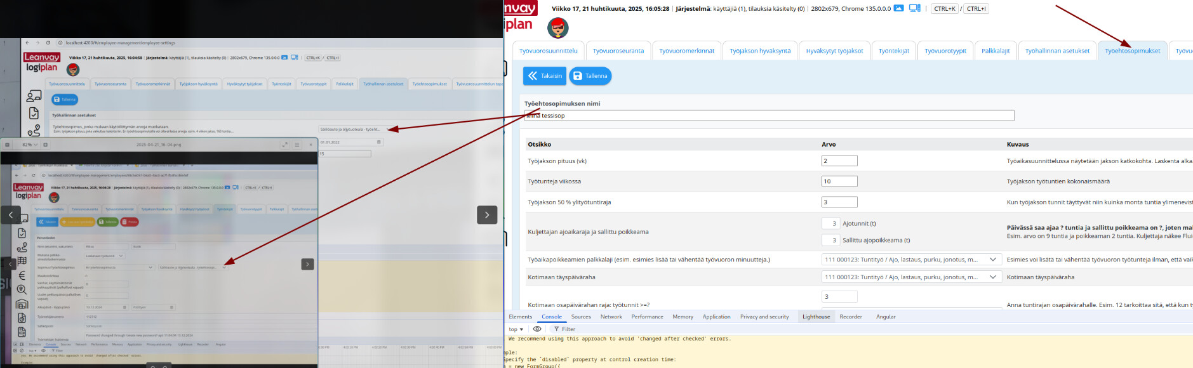The width and height of the screenshot is (1193, 368).
Task: Open the DevTools Lighthouse tab
Action: click(x=816, y=317)
